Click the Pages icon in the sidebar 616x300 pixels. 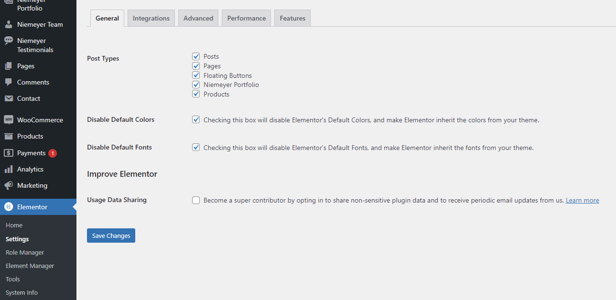(x=9, y=66)
